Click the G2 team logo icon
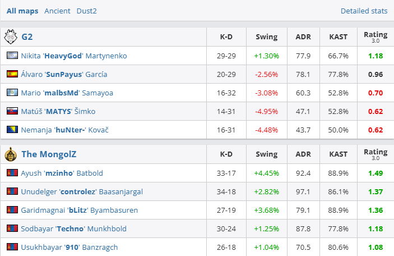Viewport: 394px width, 256px height. (11, 37)
